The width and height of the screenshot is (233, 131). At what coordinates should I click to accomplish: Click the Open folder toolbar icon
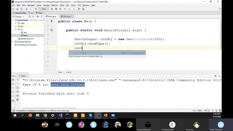pyautogui.click(x=13, y=9)
